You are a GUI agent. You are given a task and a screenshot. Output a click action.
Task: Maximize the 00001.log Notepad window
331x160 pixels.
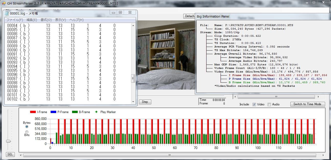120,12
